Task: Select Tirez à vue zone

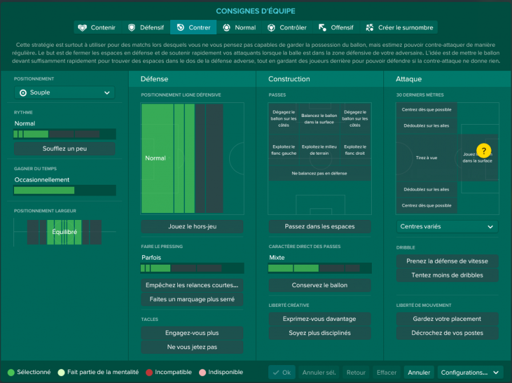Action: 426,157
